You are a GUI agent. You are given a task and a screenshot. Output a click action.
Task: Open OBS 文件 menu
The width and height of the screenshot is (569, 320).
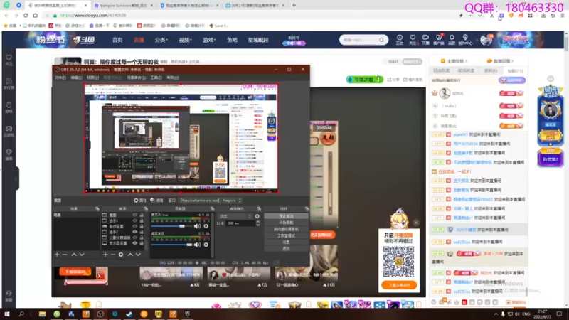[x=60, y=78]
